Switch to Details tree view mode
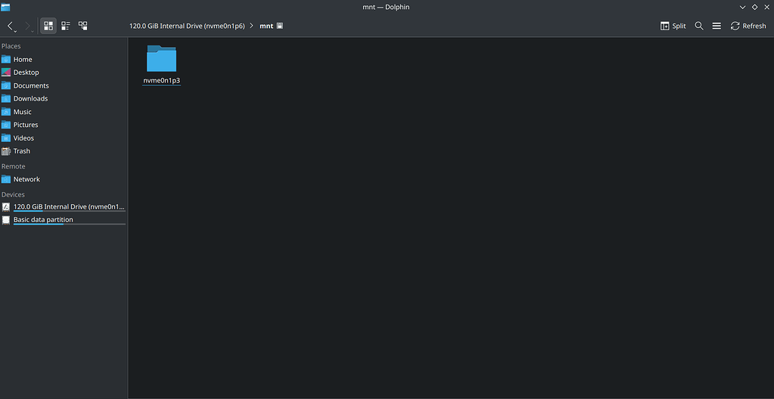The image size is (774, 399). 83,26
